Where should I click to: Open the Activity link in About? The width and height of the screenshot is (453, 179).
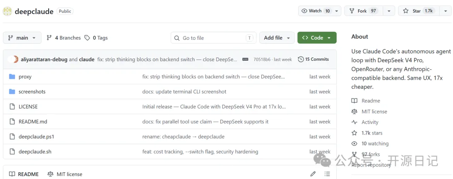point(370,122)
